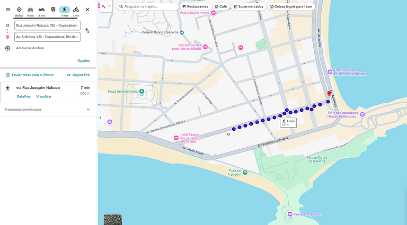This screenshot has width=407, height=225.
Task: Click OYO Rio Colinas Hotel marker
Action: [205, 47]
